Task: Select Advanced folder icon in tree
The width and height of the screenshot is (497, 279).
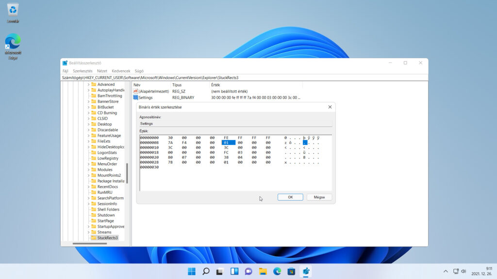Action: coord(94,84)
